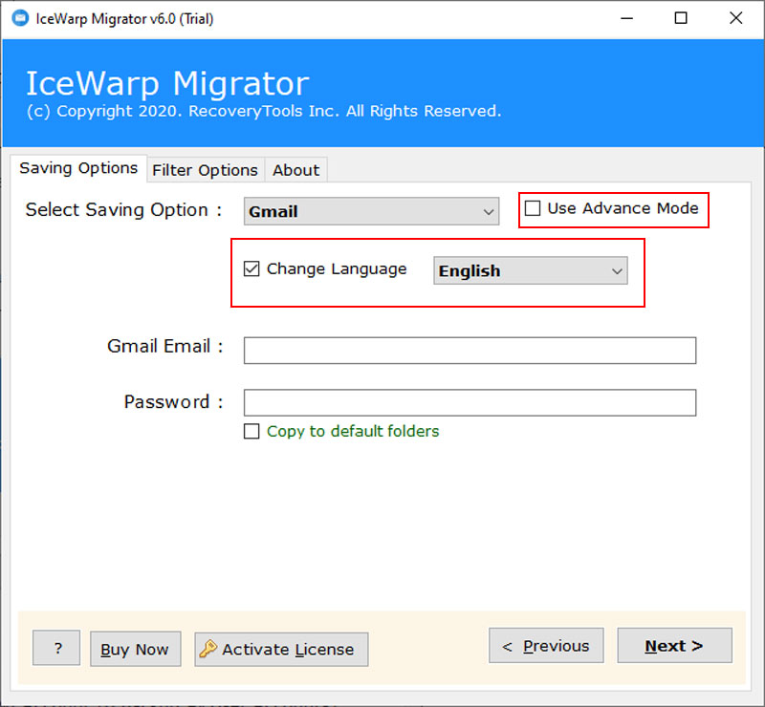Focus the Gmail Email input field
The image size is (765, 707).
point(470,350)
